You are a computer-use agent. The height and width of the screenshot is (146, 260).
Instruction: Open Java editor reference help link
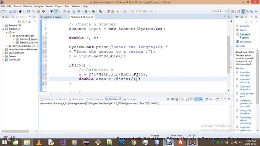pos(245,81)
